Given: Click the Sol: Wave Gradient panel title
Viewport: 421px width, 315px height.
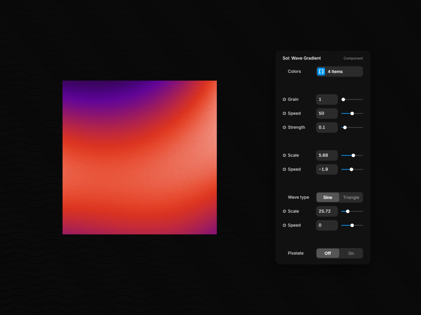Looking at the screenshot, I should pyautogui.click(x=302, y=58).
